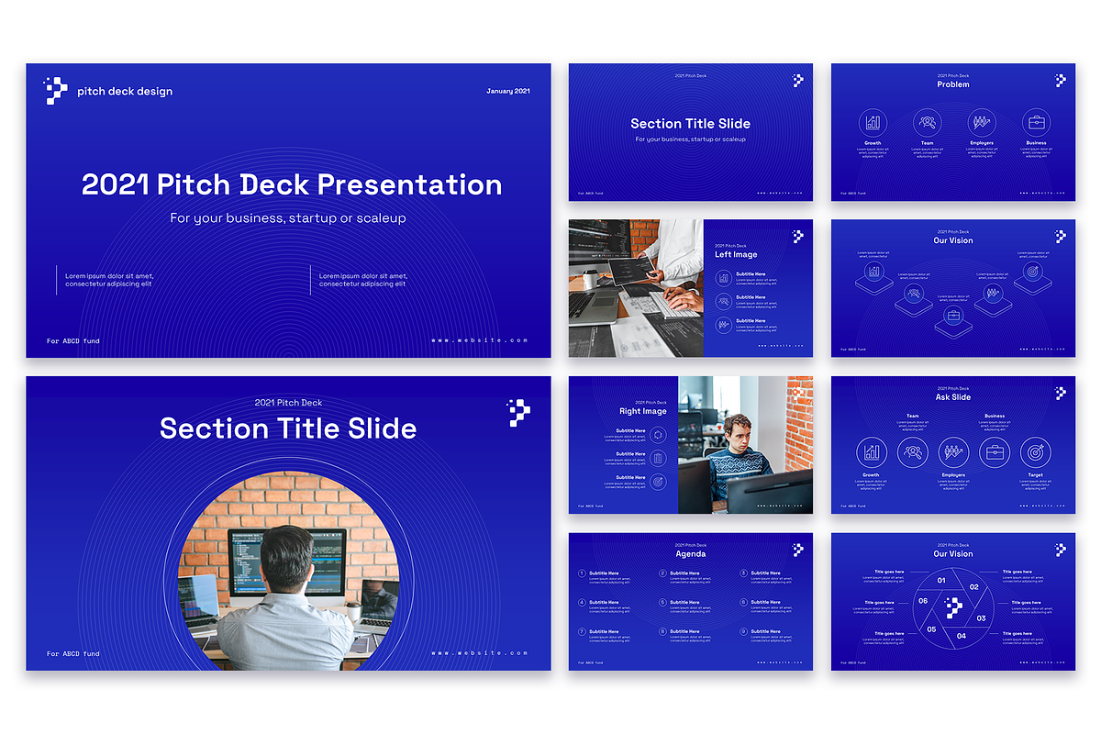This screenshot has height=734, width=1101.
Task: Click 'www.website.com' on the large Section Title slide
Action: 480,653
